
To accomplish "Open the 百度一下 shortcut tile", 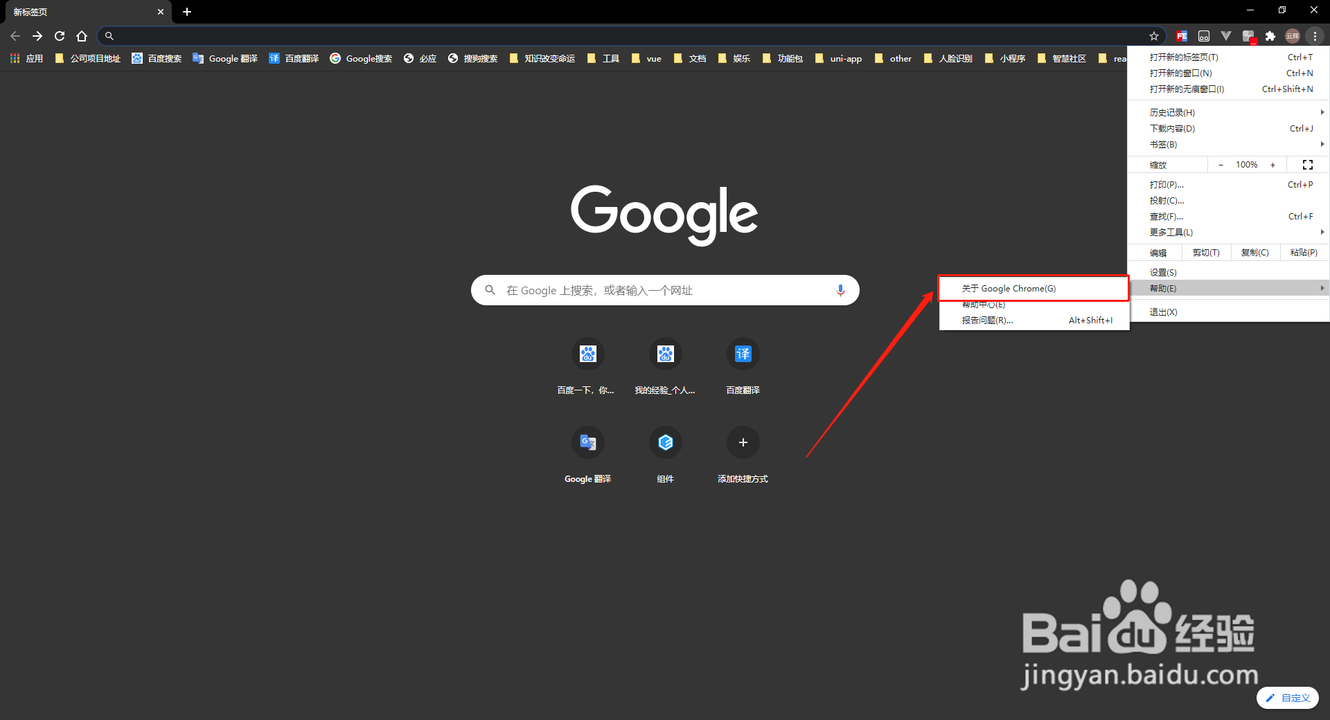I will [x=587, y=367].
